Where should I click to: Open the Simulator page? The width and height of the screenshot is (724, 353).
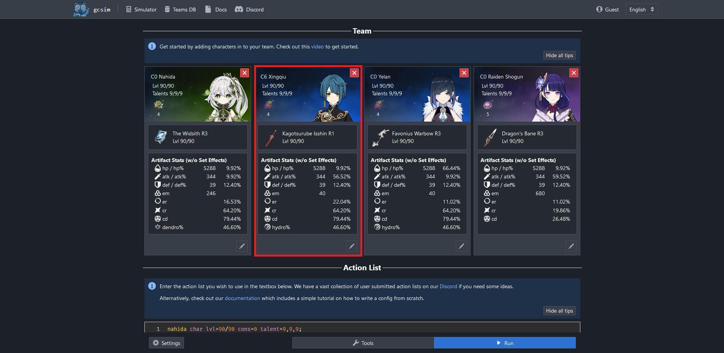pos(141,10)
